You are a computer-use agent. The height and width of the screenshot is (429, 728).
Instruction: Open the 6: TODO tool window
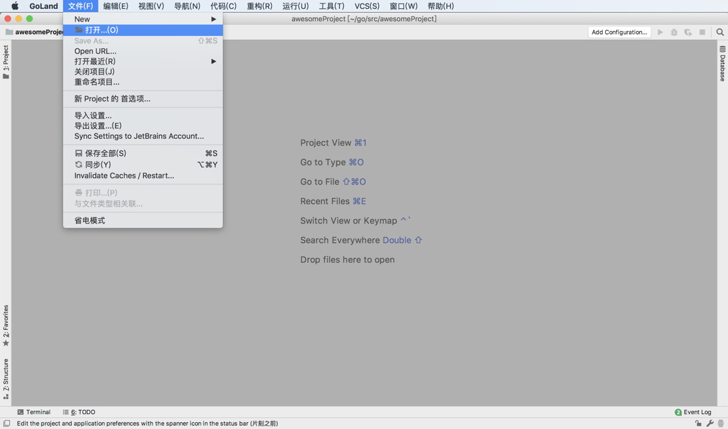click(79, 412)
